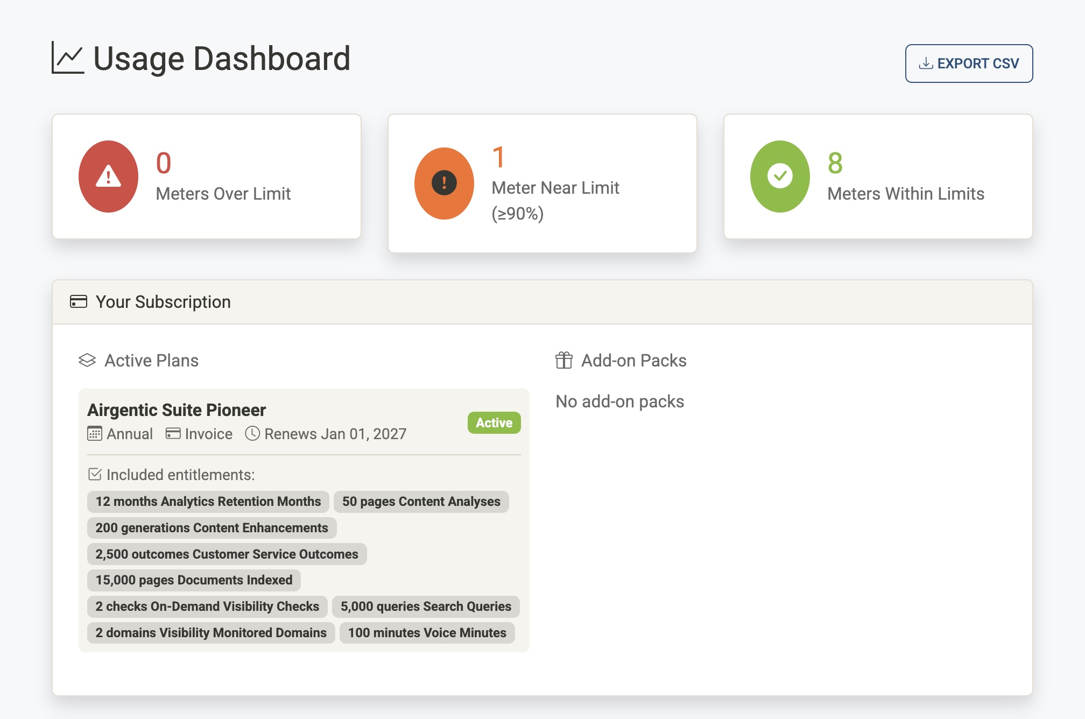1085x719 pixels.
Task: Click the layers icon beside Active Plans
Action: pyautogui.click(x=87, y=361)
